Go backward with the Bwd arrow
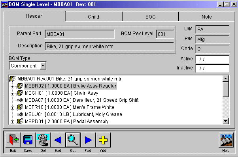 click(58, 140)
